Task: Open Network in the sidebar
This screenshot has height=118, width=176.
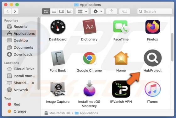Action: tap(19, 90)
